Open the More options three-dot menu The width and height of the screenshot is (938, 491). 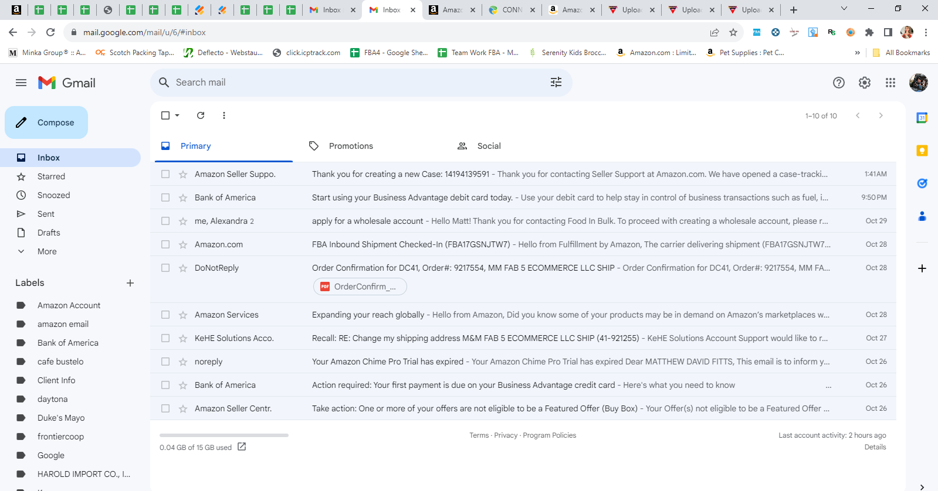[x=224, y=115]
